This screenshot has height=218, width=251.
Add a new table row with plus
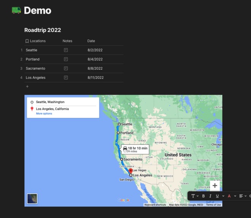tap(27, 86)
